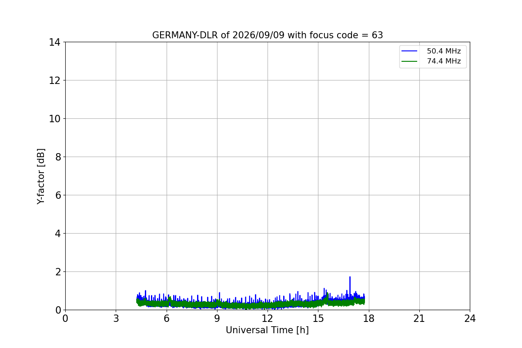Viewport: 522px width, 348px height.
Task: Click the start of data trace near 4 h
Action: 137,300
